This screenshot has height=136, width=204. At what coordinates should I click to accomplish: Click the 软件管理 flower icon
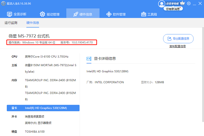[109, 14]
